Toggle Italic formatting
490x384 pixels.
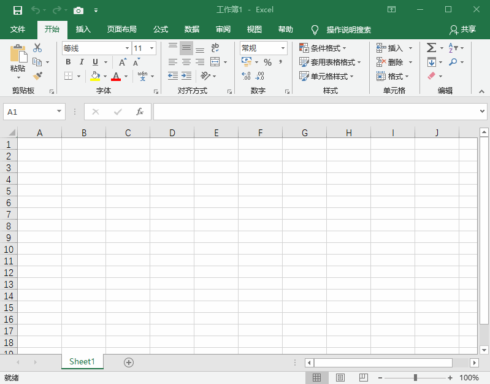[x=82, y=62]
